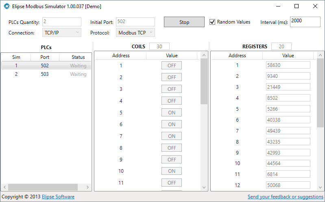Viewport: 325px width, 202px height.
Task: Click the coils panel scroll-down arrow
Action: point(204,187)
